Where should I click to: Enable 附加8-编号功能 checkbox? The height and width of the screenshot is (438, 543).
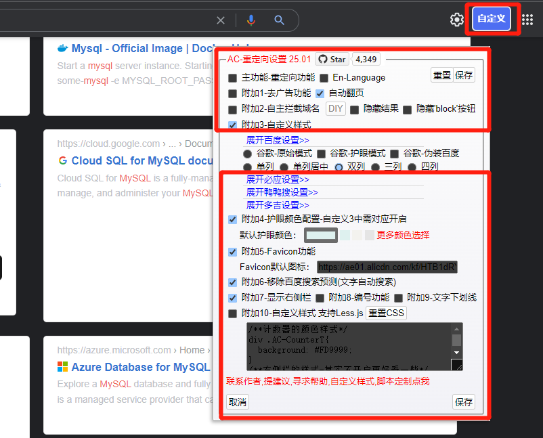click(x=320, y=298)
